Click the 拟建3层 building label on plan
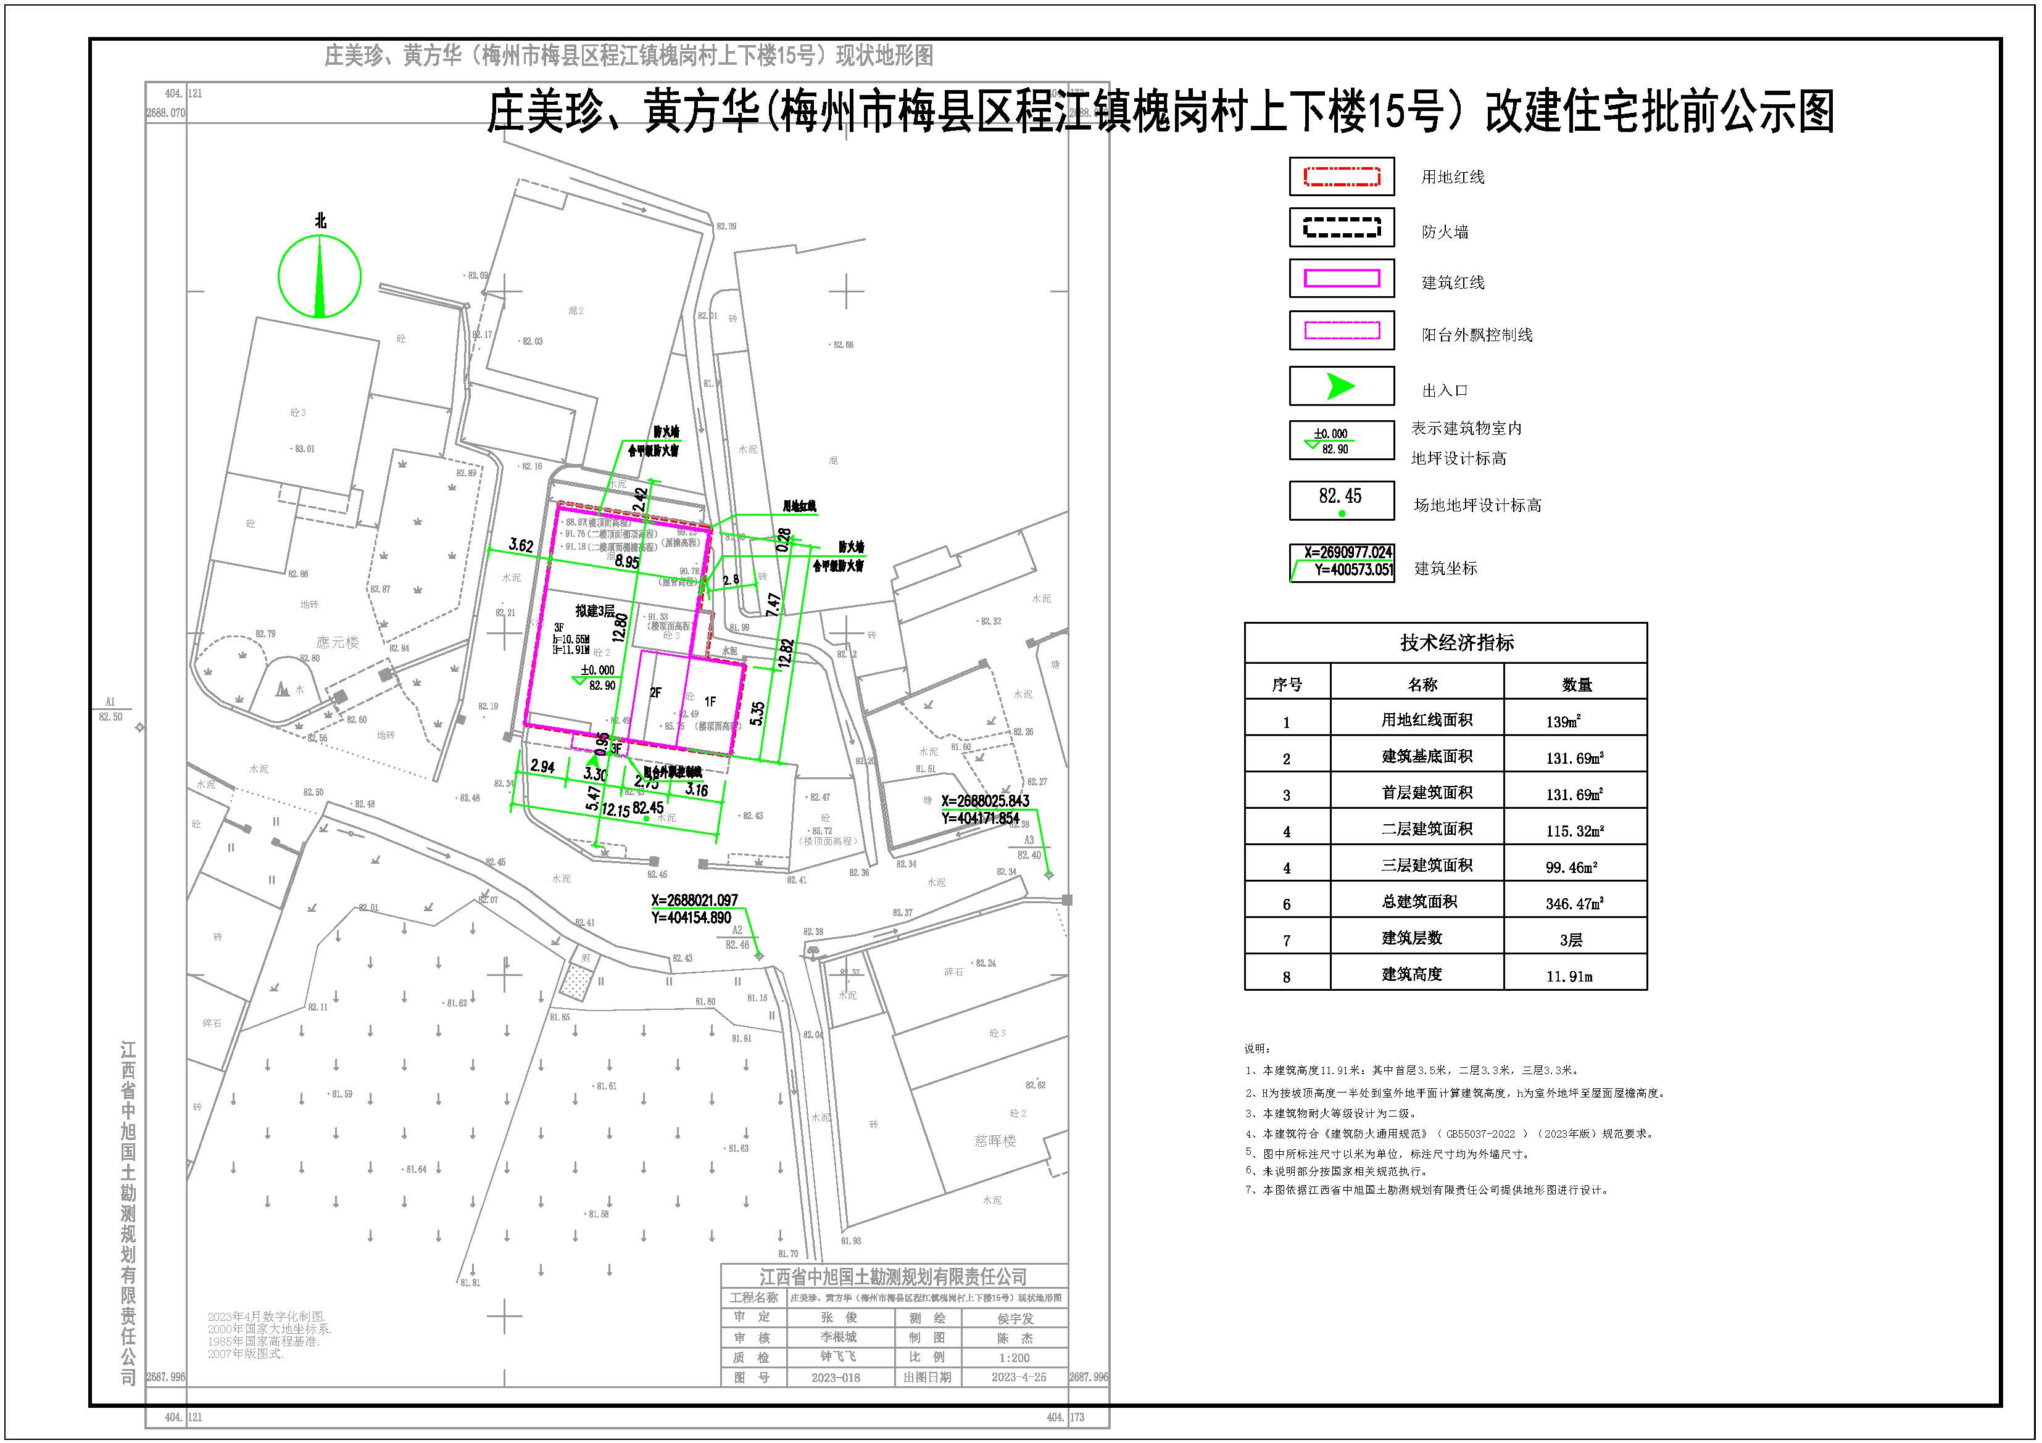This screenshot has width=2042, height=1443. pos(594,611)
